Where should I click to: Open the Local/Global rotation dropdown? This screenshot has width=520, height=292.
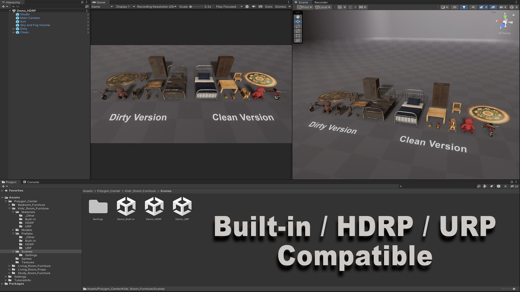(x=323, y=7)
